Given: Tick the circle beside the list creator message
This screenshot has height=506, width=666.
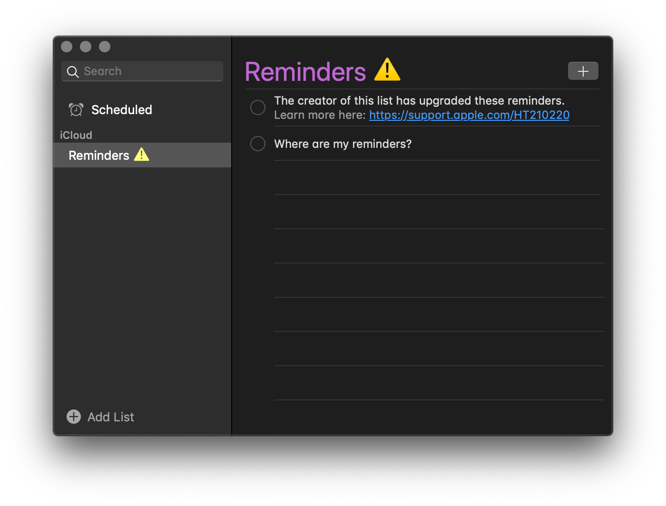Looking at the screenshot, I should click(x=257, y=107).
